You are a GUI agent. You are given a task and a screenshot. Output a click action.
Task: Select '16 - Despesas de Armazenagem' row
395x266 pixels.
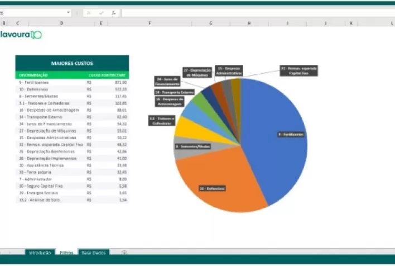[x=72, y=110]
